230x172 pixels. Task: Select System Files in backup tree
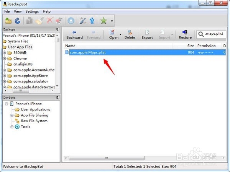[18, 41]
